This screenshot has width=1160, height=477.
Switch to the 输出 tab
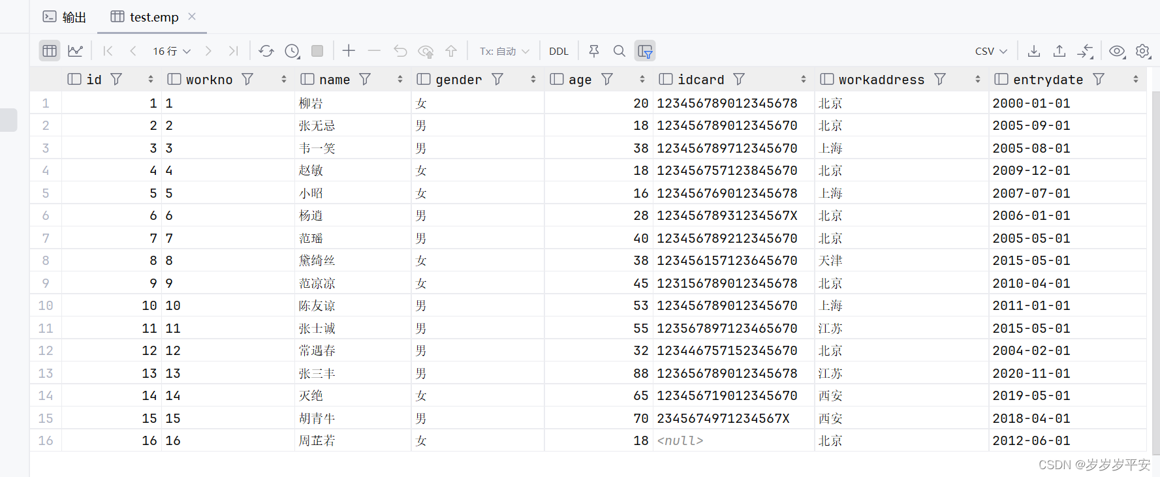pos(65,17)
